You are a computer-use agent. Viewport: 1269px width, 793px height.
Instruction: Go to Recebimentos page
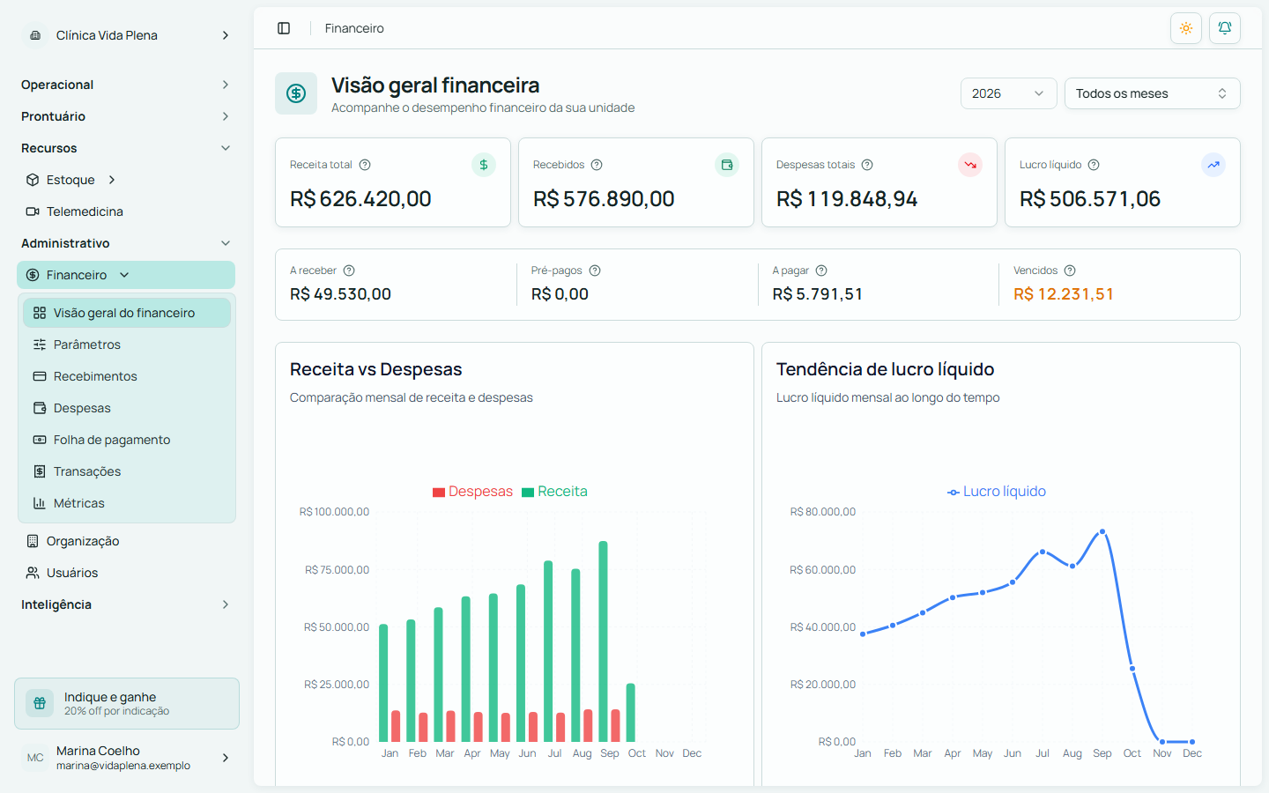(127, 376)
